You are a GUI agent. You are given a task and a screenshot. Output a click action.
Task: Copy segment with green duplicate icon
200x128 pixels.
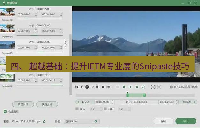point(137,87)
